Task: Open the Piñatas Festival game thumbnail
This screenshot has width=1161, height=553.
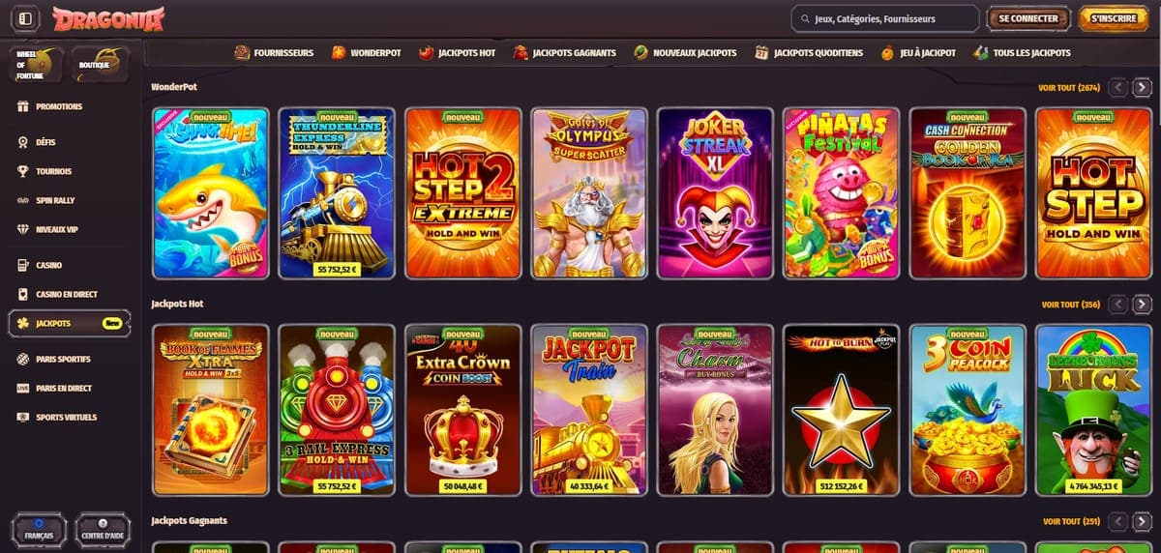Action: coord(841,193)
